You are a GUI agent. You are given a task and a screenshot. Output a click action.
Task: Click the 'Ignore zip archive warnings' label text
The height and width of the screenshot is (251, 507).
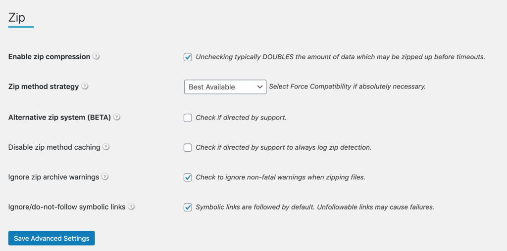[53, 177]
